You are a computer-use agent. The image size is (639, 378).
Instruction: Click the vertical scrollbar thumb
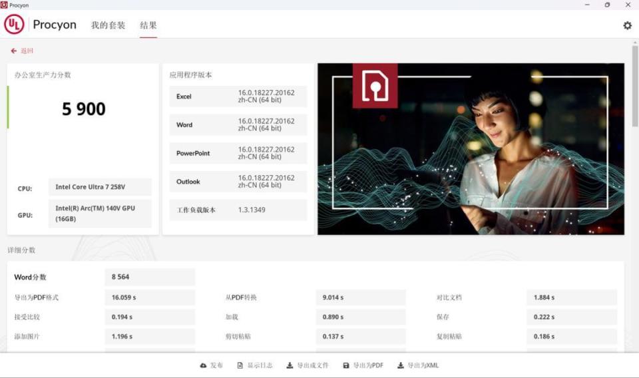635,86
